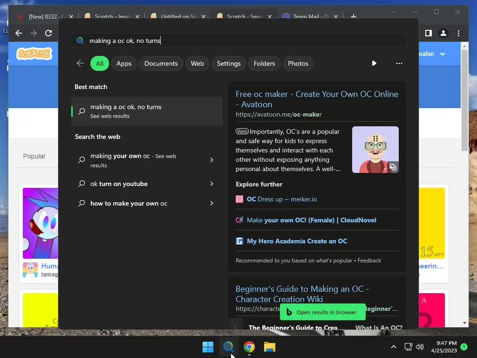Click the Bing logo on green button
Screen dimensions: 477x358
[x=289, y=312]
